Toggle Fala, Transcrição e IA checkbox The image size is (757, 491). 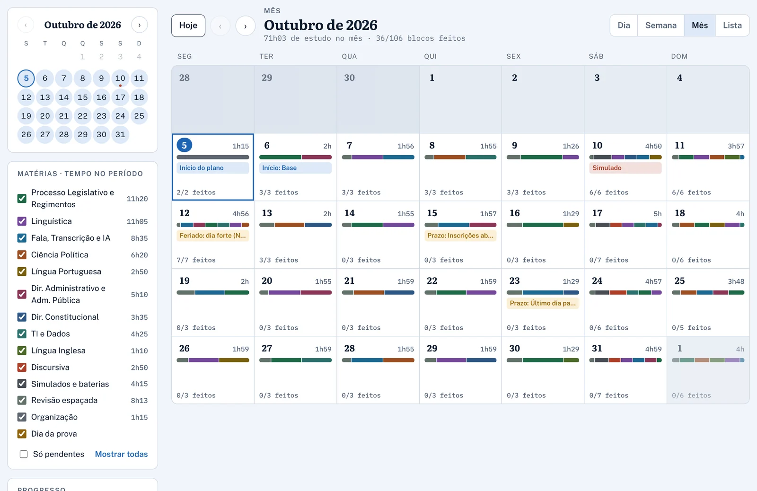click(22, 238)
